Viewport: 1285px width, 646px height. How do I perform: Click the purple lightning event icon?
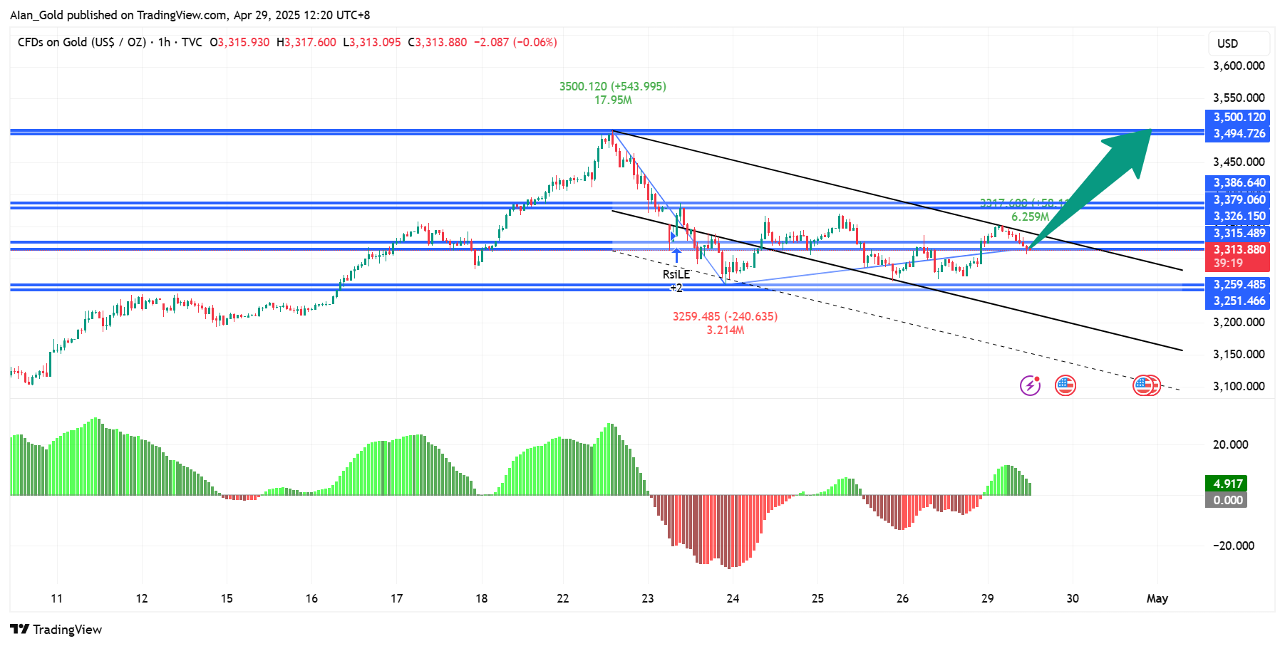(1030, 385)
